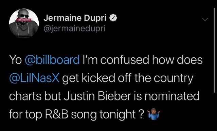This screenshot has width=217, height=131.
Task: Follow the @LilNasX mention link
Action: [34, 78]
